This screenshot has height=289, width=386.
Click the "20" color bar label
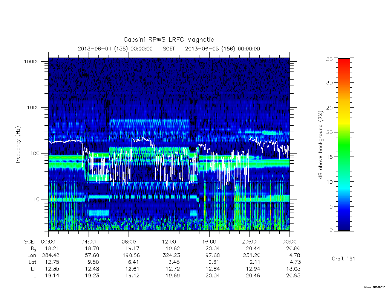pos(329,132)
